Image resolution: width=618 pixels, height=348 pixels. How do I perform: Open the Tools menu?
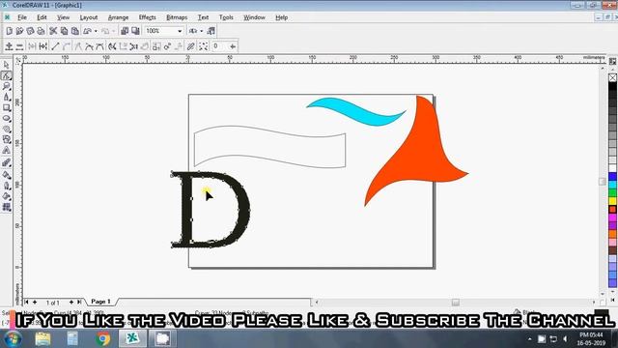click(x=226, y=17)
